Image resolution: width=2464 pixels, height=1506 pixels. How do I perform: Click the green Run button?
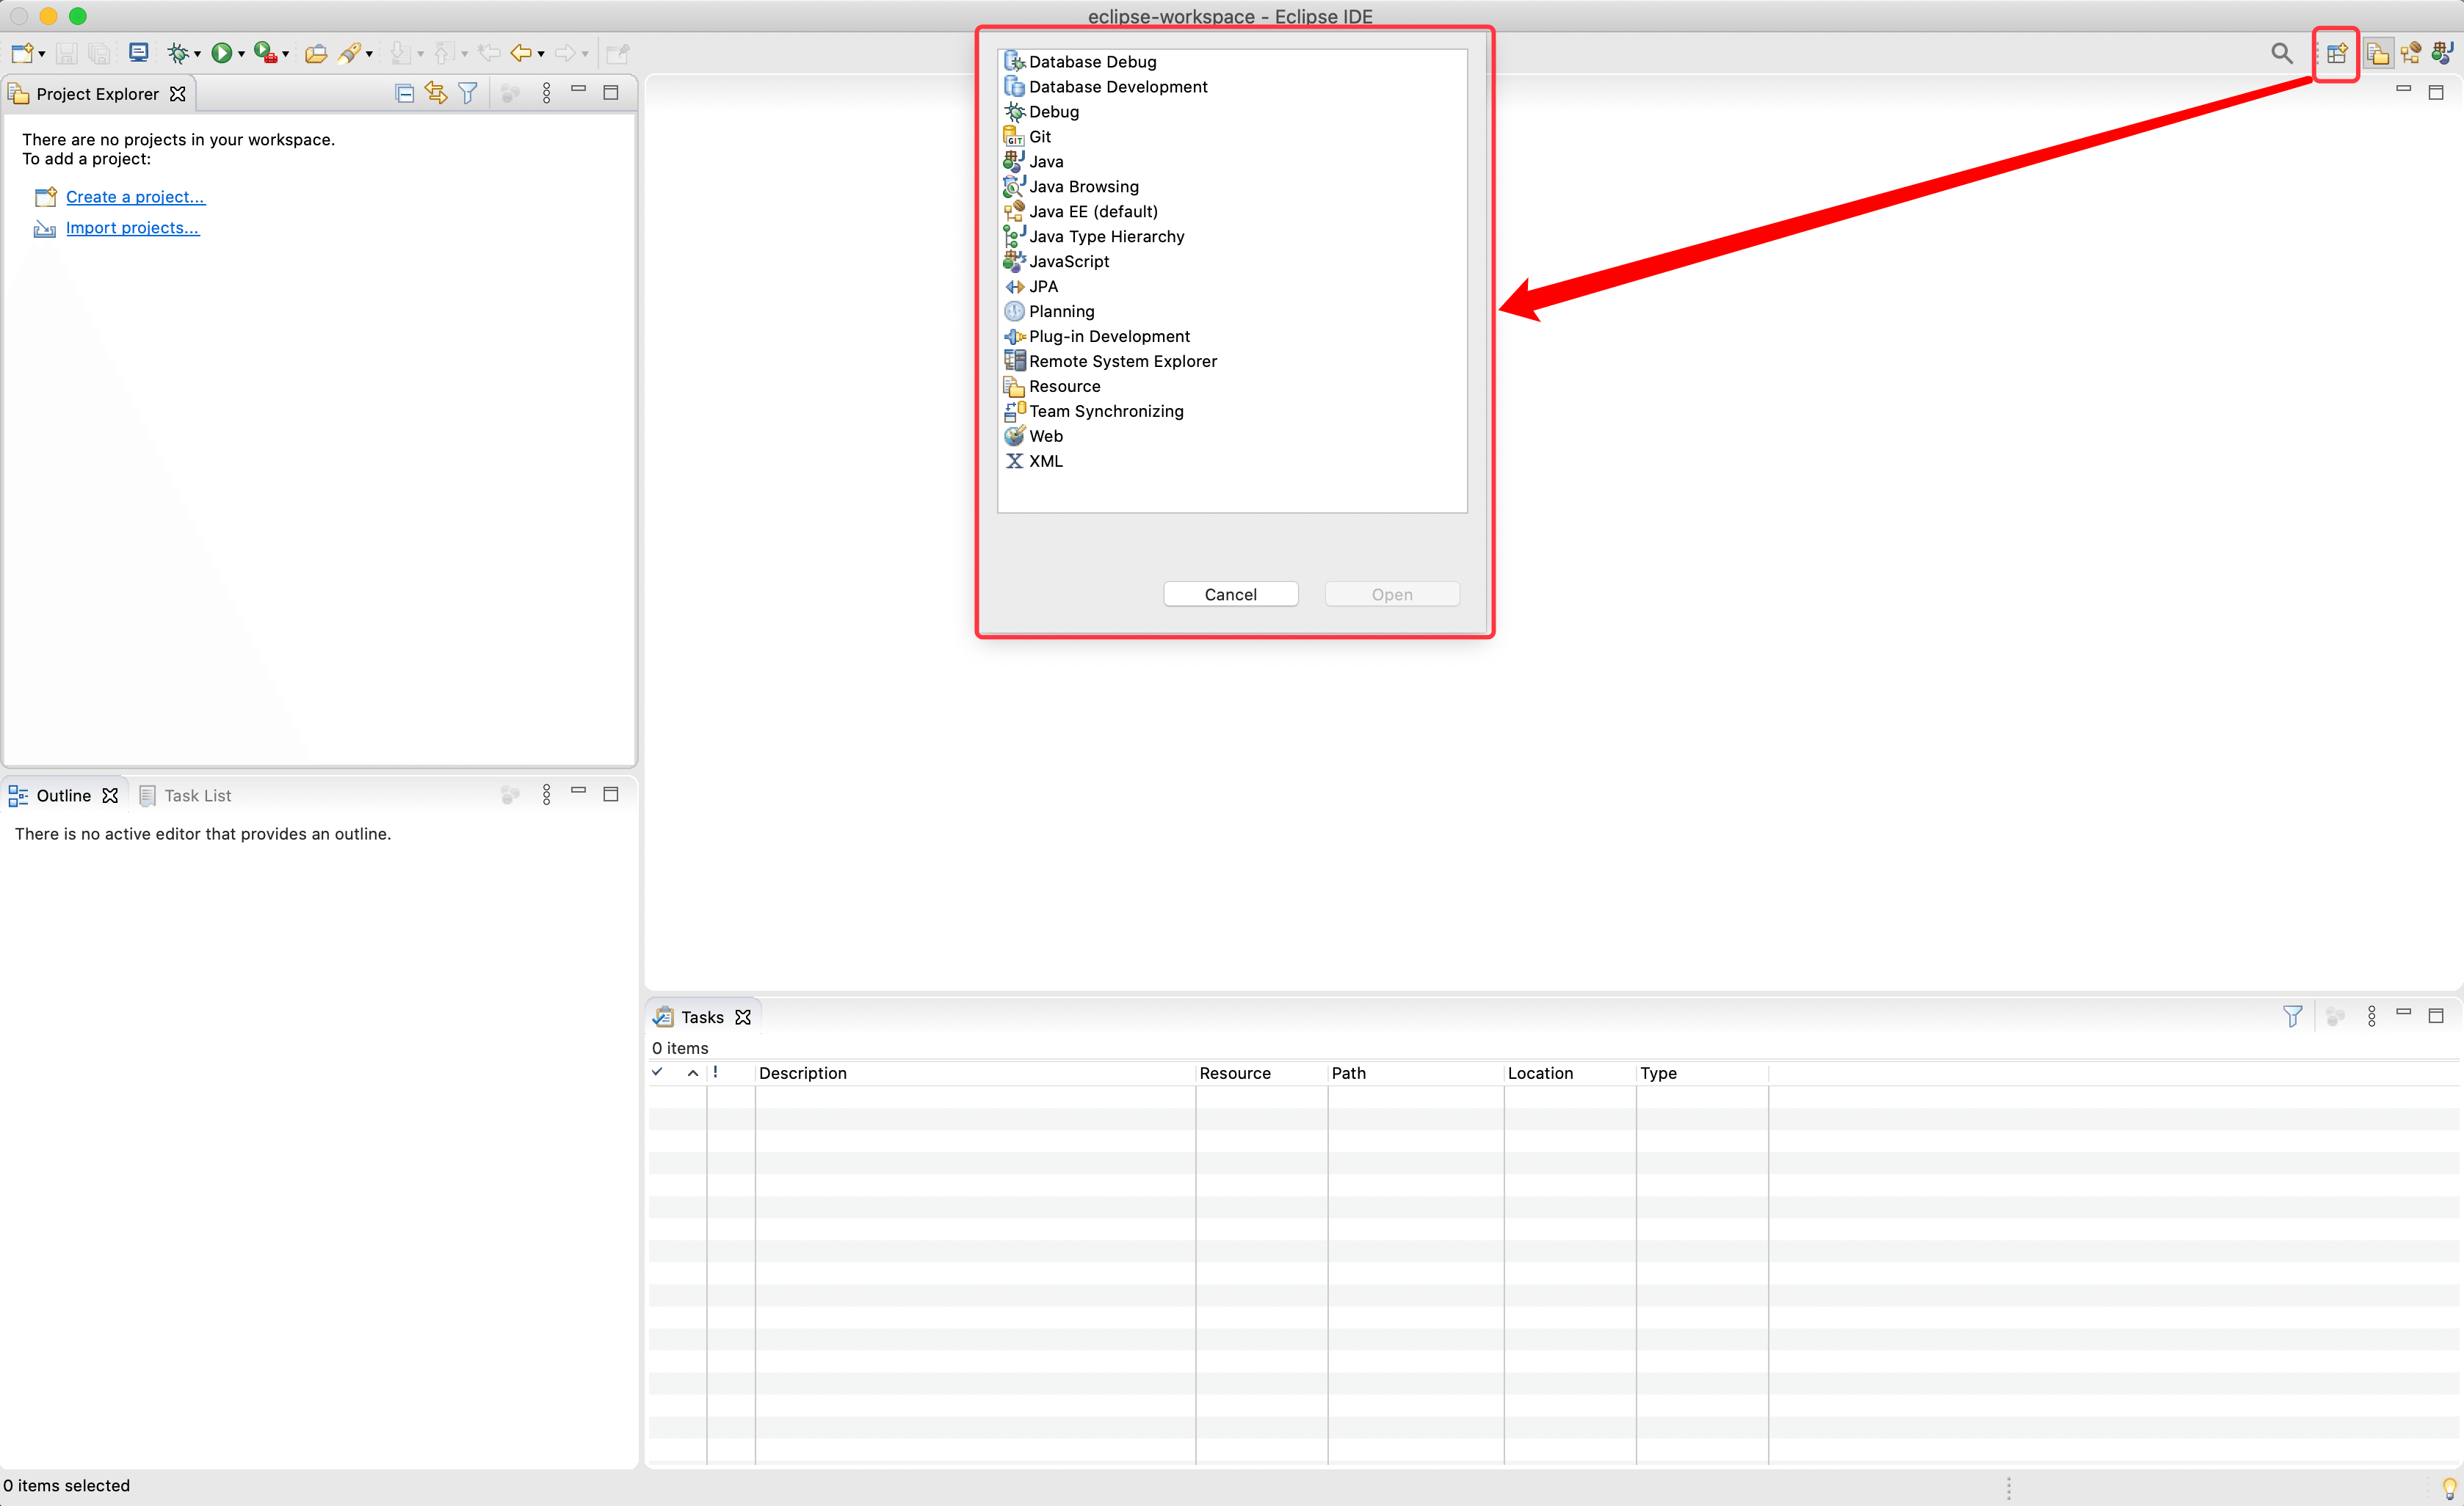click(221, 53)
